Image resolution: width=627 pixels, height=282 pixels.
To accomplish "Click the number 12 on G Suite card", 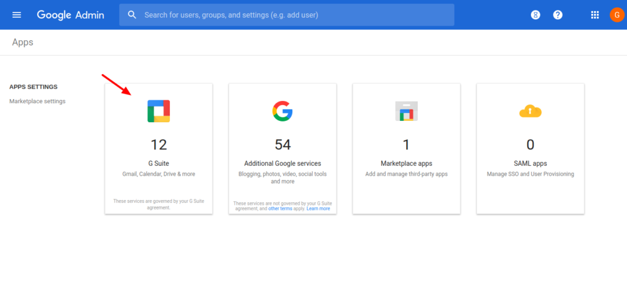I will [159, 144].
